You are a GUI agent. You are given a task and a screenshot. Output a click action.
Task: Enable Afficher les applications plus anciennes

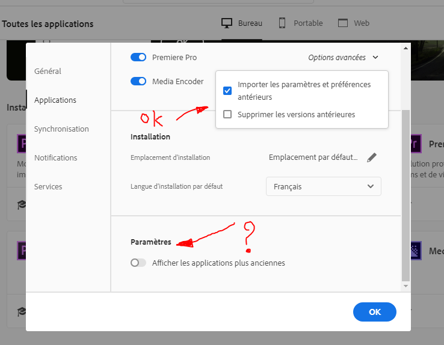[x=138, y=263]
